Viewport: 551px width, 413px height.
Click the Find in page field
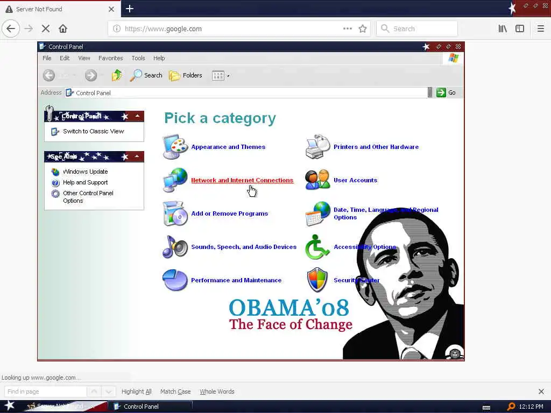[x=45, y=391]
